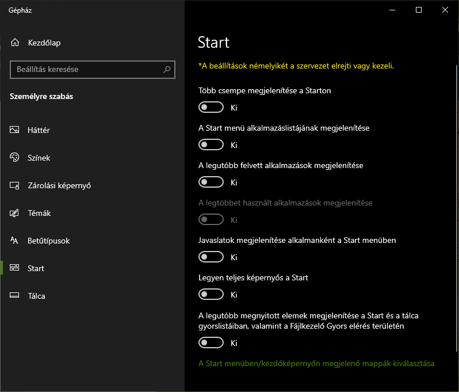459x392 pixels.
Task: Toggle Javaslatok megjelenítése alkalmanként switch
Action: (x=211, y=257)
